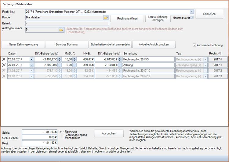Click the X icon of the 13.02.2017 row

point(4,71)
